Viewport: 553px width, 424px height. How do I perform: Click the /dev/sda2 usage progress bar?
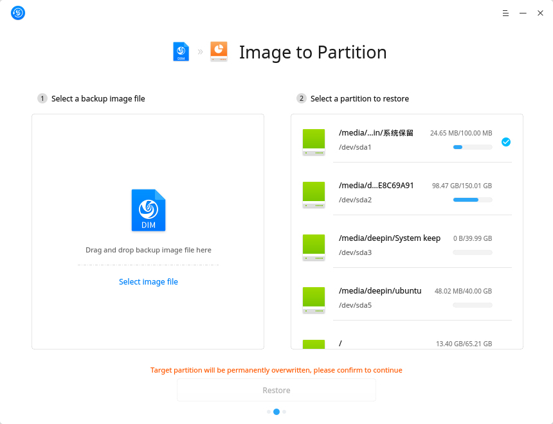point(472,200)
